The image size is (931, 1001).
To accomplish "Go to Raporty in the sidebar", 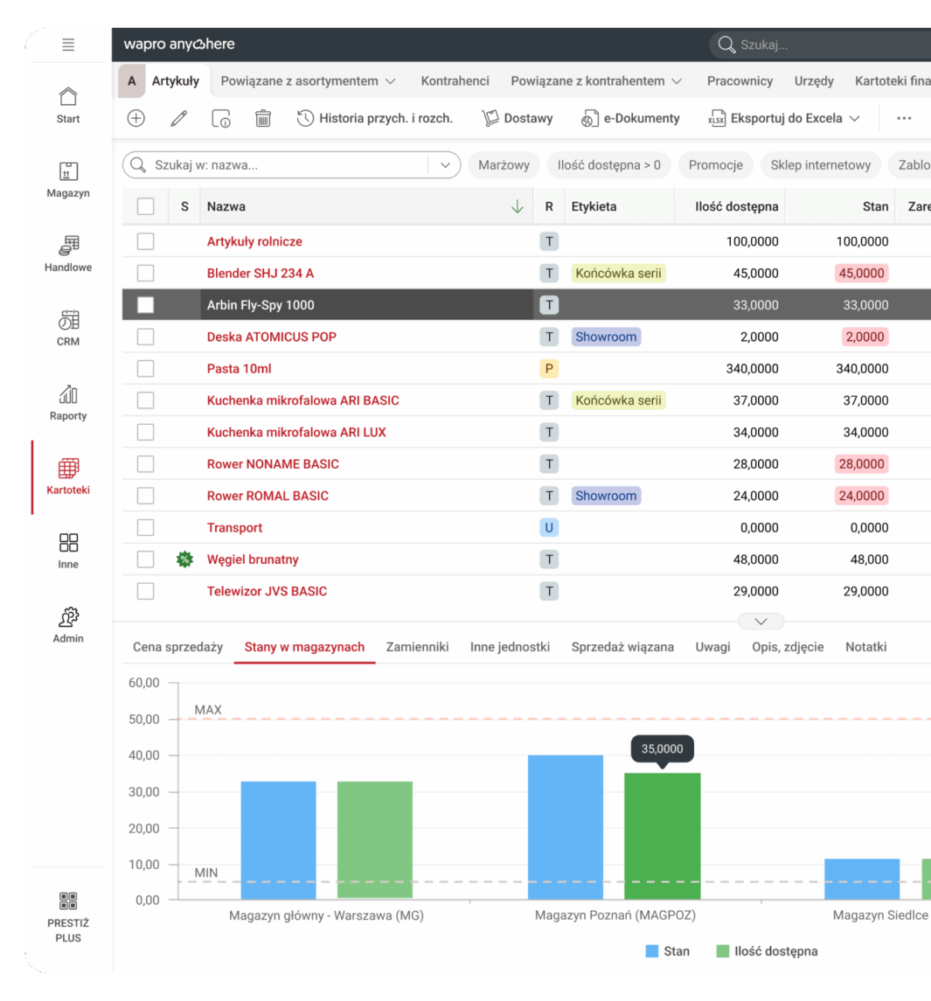I will tap(68, 402).
